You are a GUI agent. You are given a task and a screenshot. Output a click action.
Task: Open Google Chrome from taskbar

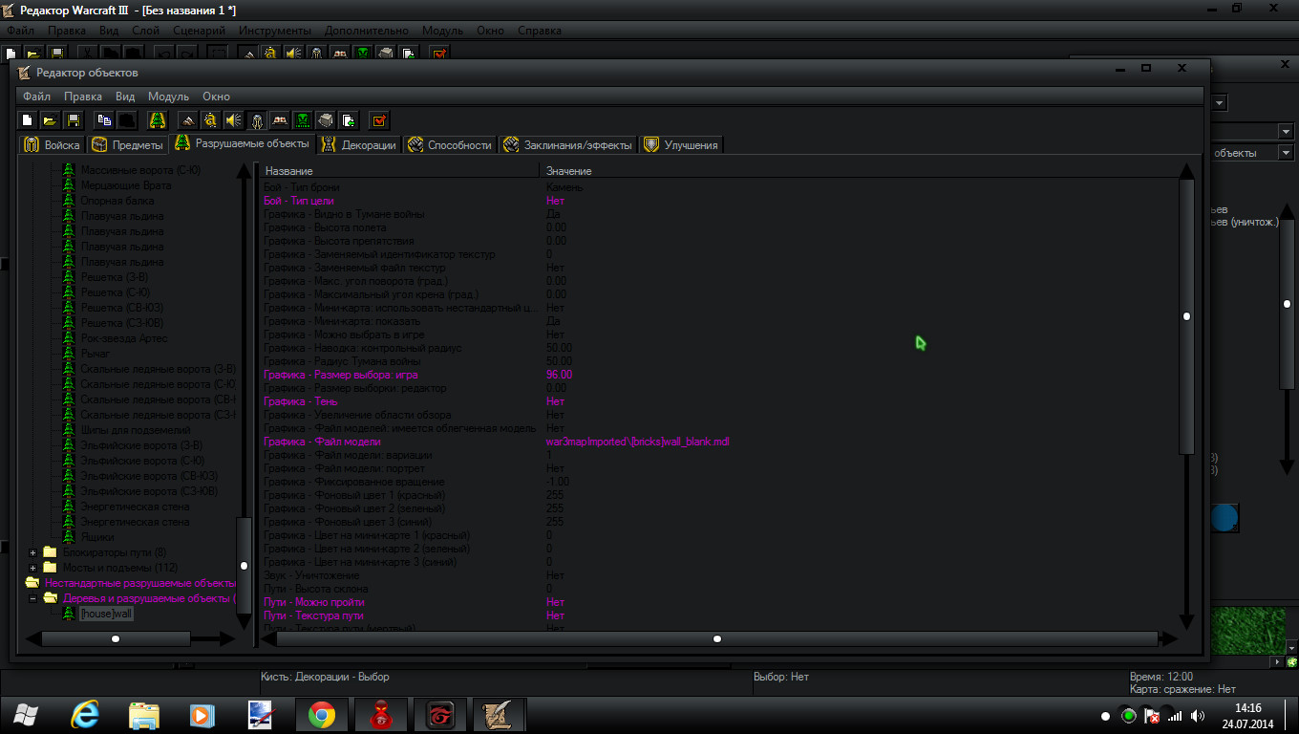(321, 715)
